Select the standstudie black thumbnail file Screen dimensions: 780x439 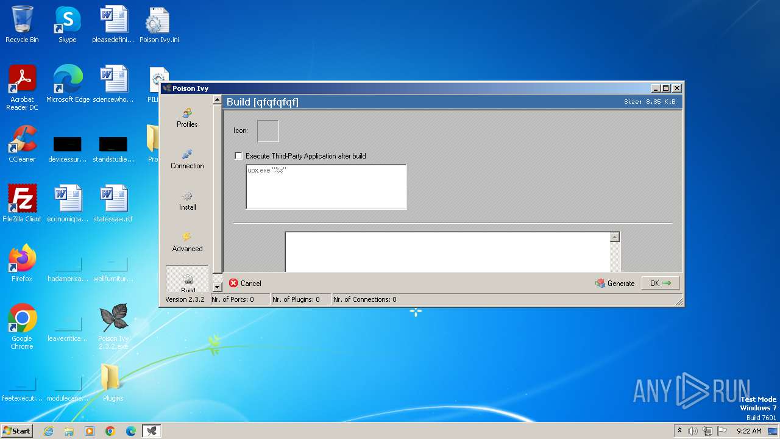pos(113,149)
